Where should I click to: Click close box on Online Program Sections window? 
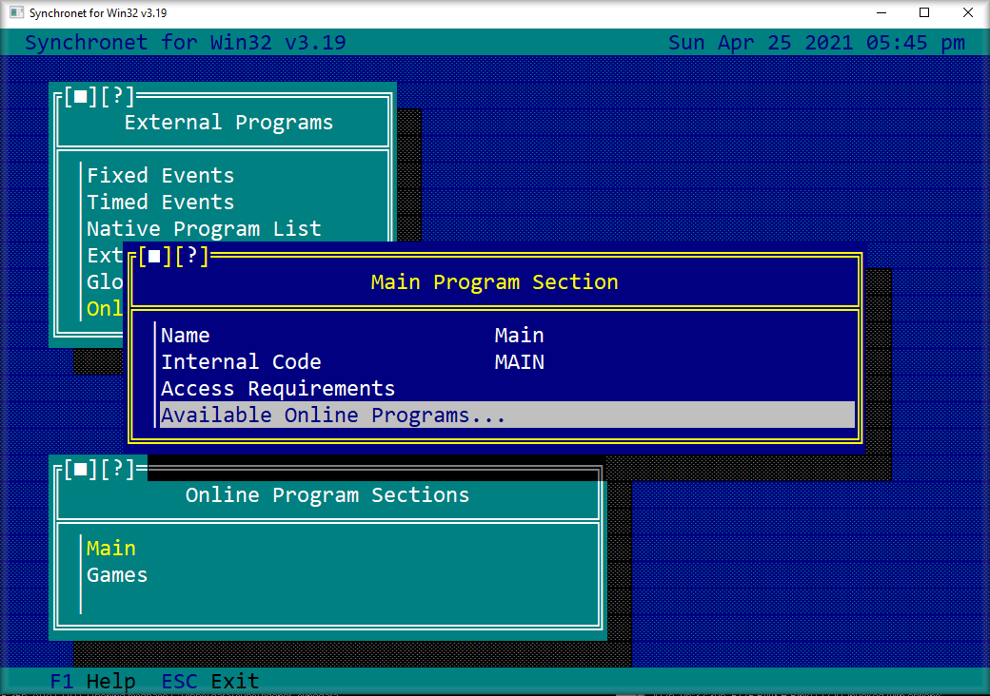click(80, 469)
